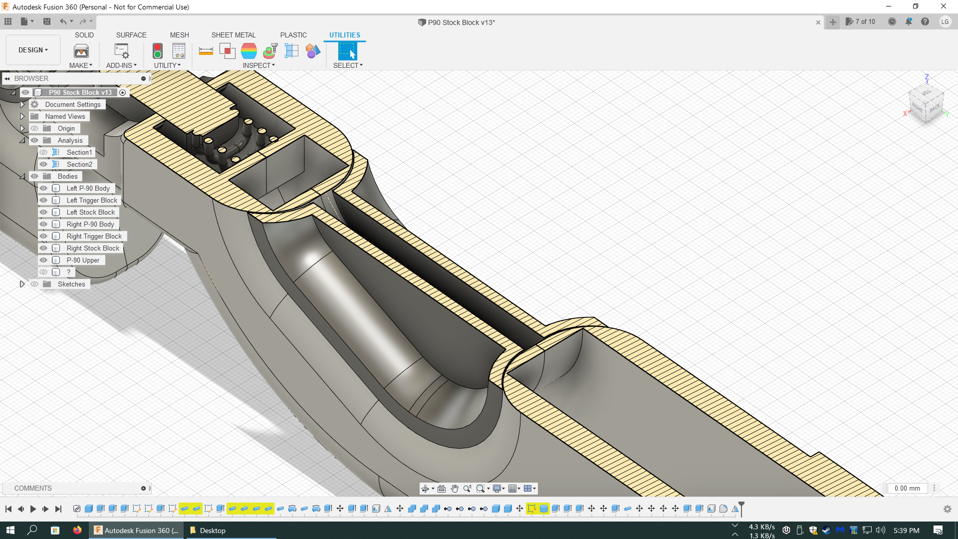Image resolution: width=958 pixels, height=539 pixels.
Task: Open the Job Status clock icon
Action: click(x=892, y=21)
